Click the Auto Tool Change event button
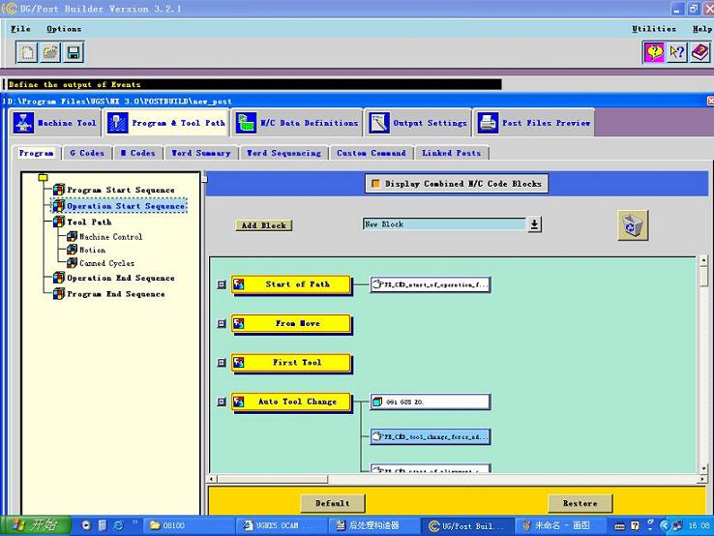The height and width of the screenshot is (536, 714). coord(291,402)
